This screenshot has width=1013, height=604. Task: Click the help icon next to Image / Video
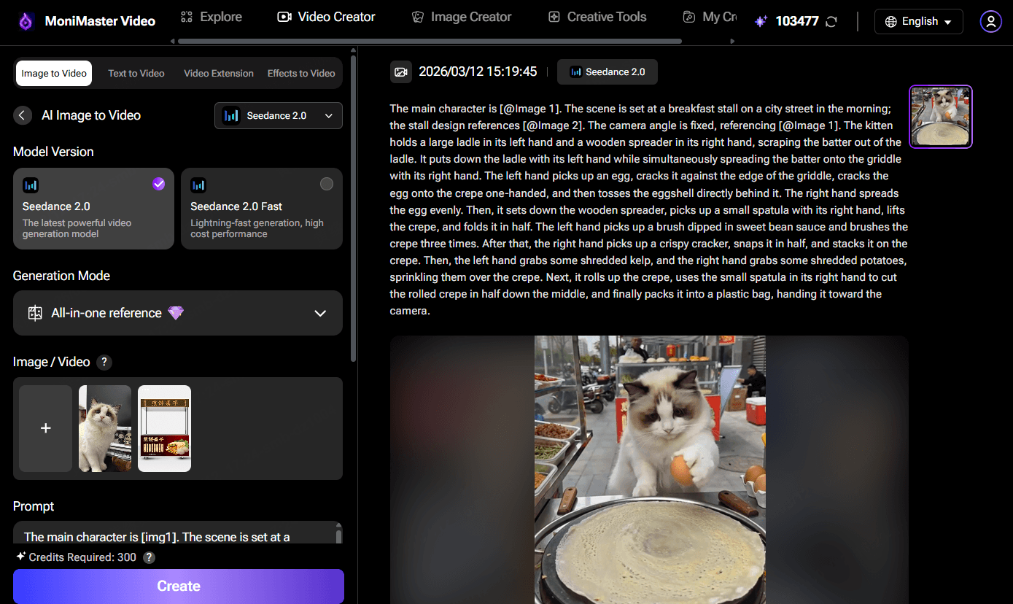(x=104, y=362)
